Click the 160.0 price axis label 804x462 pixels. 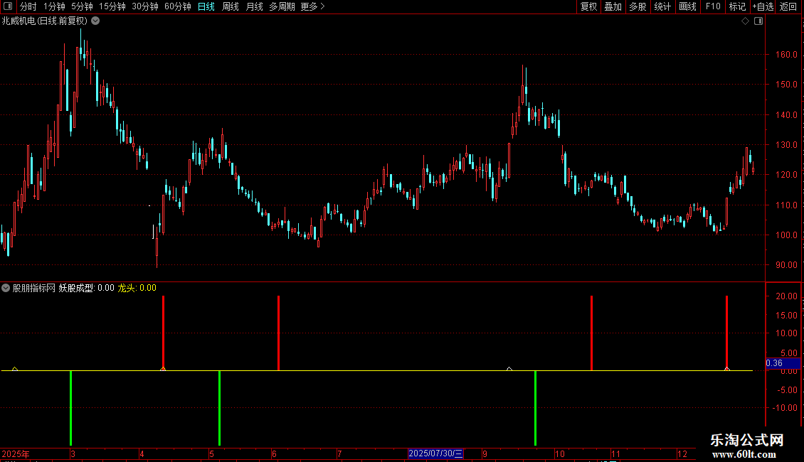786,54
